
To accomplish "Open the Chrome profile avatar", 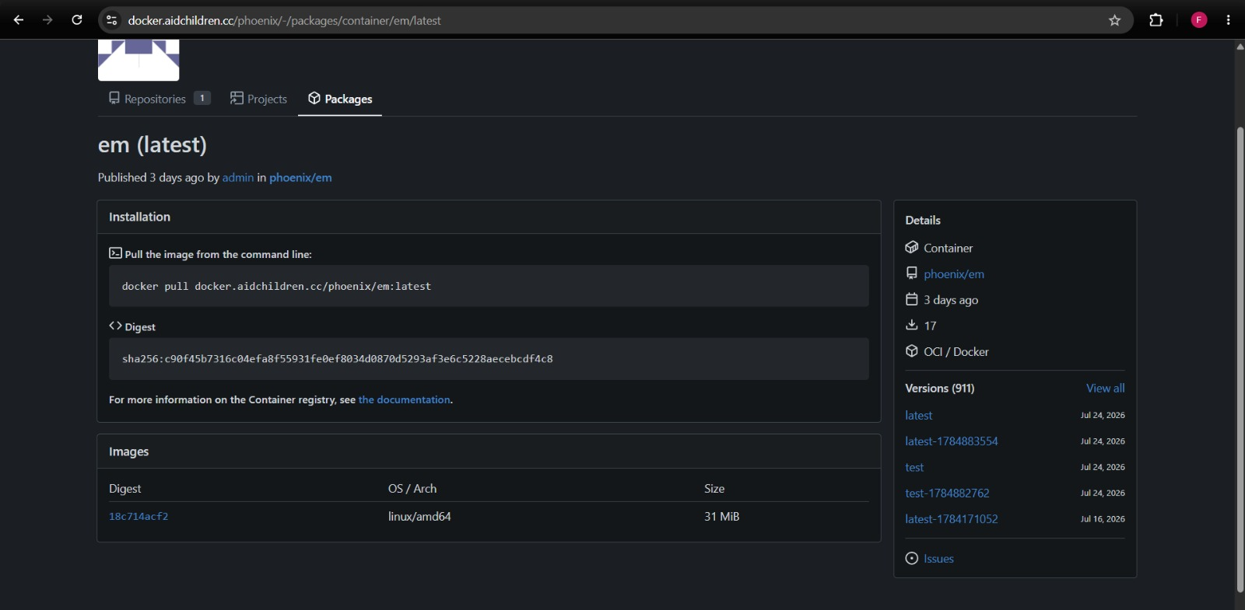I will [x=1199, y=20].
